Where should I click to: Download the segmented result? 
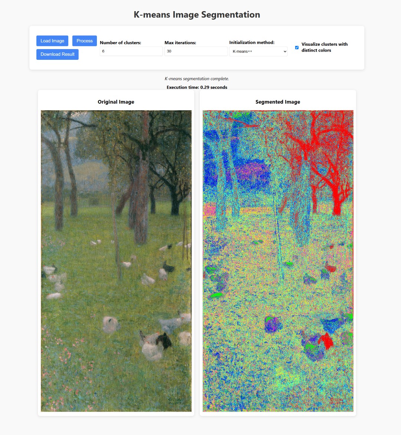pyautogui.click(x=58, y=54)
